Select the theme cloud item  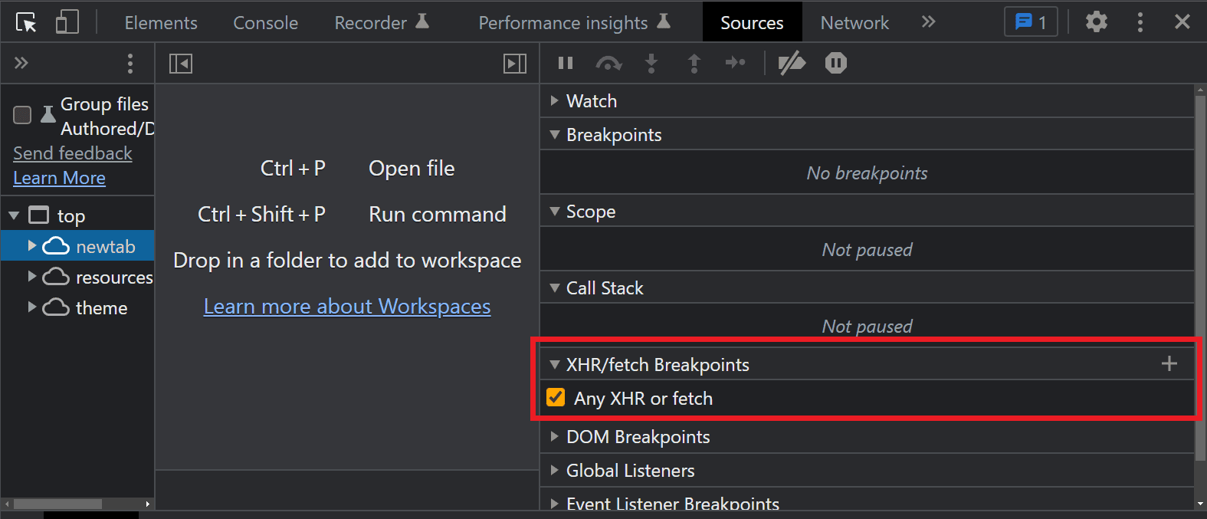(85, 307)
